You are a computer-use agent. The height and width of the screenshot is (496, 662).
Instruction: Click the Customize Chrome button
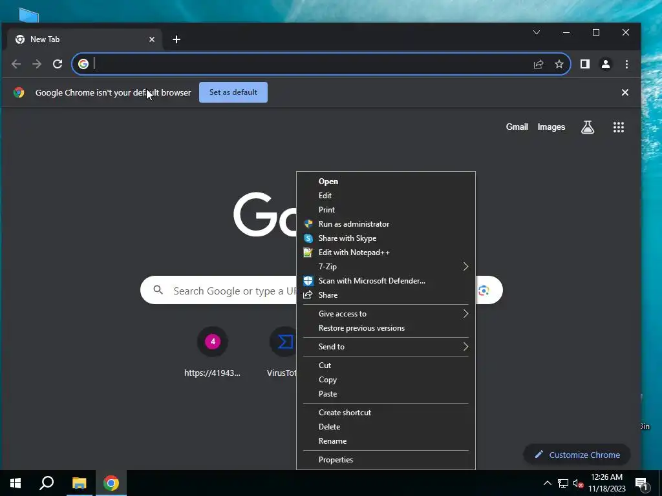pyautogui.click(x=577, y=455)
